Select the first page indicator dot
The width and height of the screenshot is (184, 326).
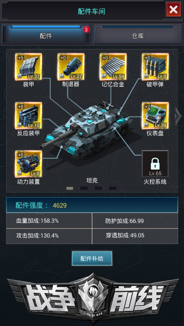(70, 188)
